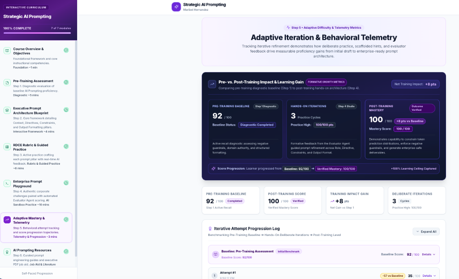The width and height of the screenshot is (459, 279).
Task: Click Baseline: 92/100 chip
Action: (x=297, y=169)
